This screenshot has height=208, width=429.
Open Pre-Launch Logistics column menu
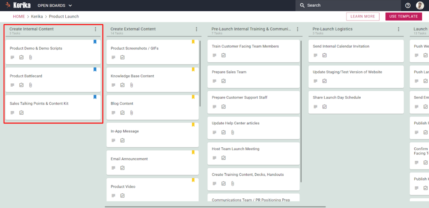[x=399, y=29]
